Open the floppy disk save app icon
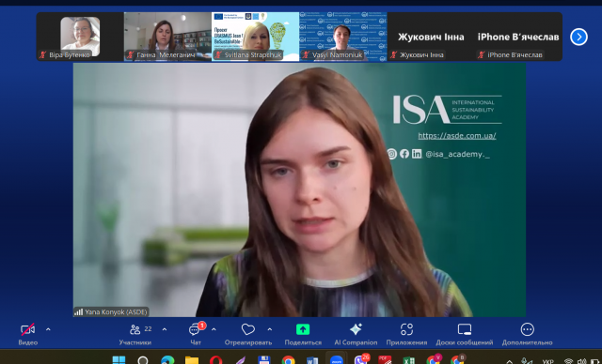 click(x=264, y=360)
